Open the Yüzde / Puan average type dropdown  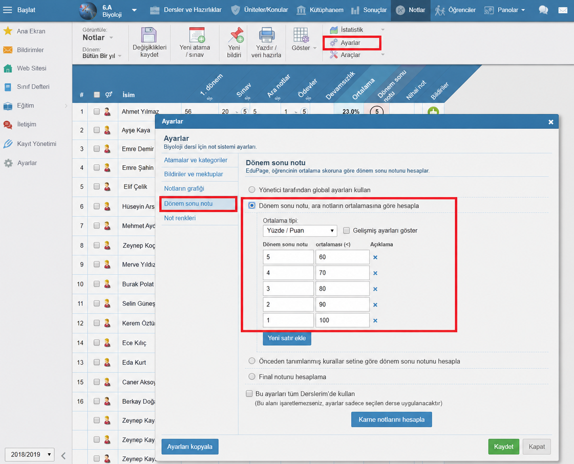pyautogui.click(x=300, y=230)
